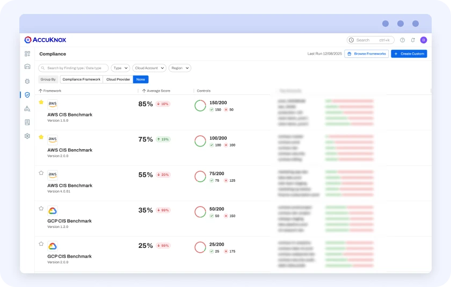Sort by Average Score column header
This screenshot has width=451, height=287.
[x=156, y=91]
